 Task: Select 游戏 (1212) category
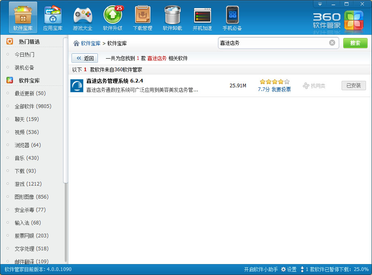[28, 184]
